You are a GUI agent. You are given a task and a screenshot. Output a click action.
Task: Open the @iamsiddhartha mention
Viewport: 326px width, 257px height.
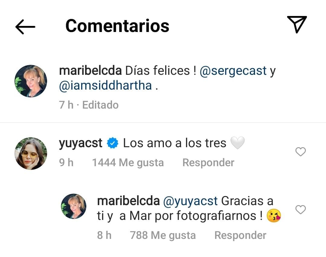(106, 85)
